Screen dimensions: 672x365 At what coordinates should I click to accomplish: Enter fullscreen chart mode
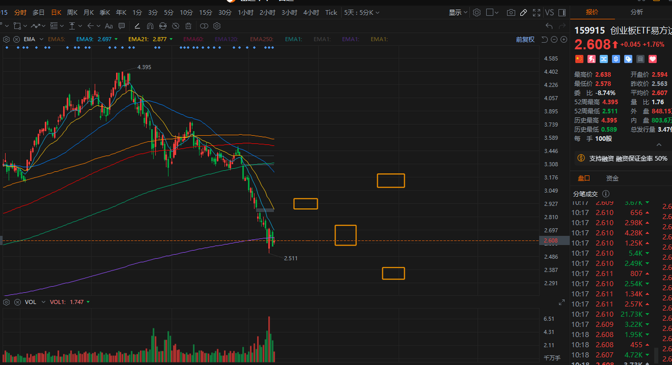coord(537,12)
